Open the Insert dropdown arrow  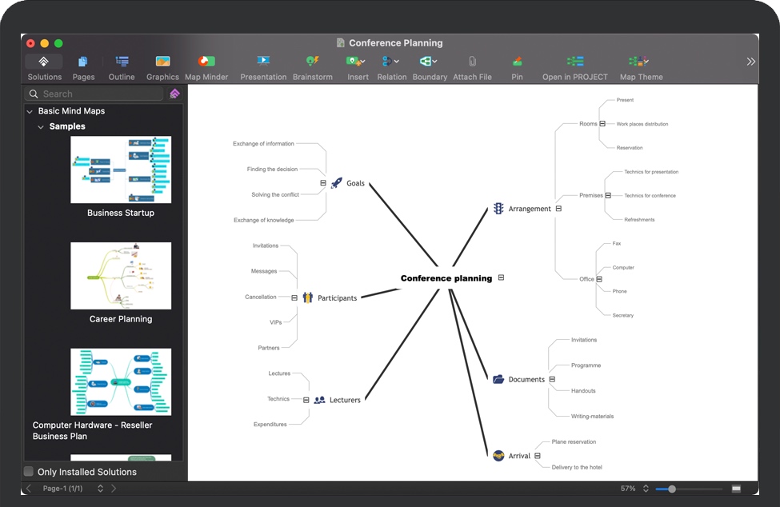[x=362, y=62]
